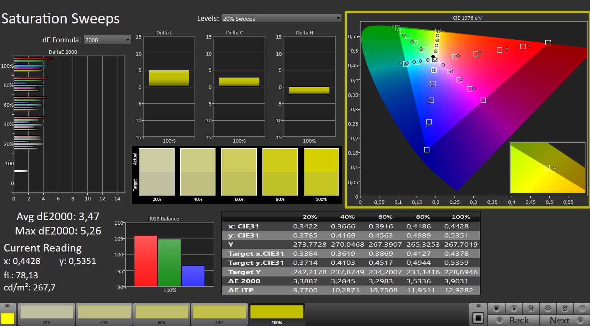Toggle continuous read infinity icon
590x326 pixels.
[548, 309]
